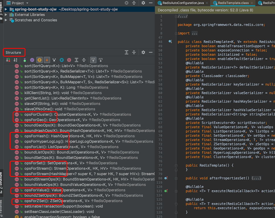
Task: Toggle Autoscroll to Source
Action: pos(93,60)
